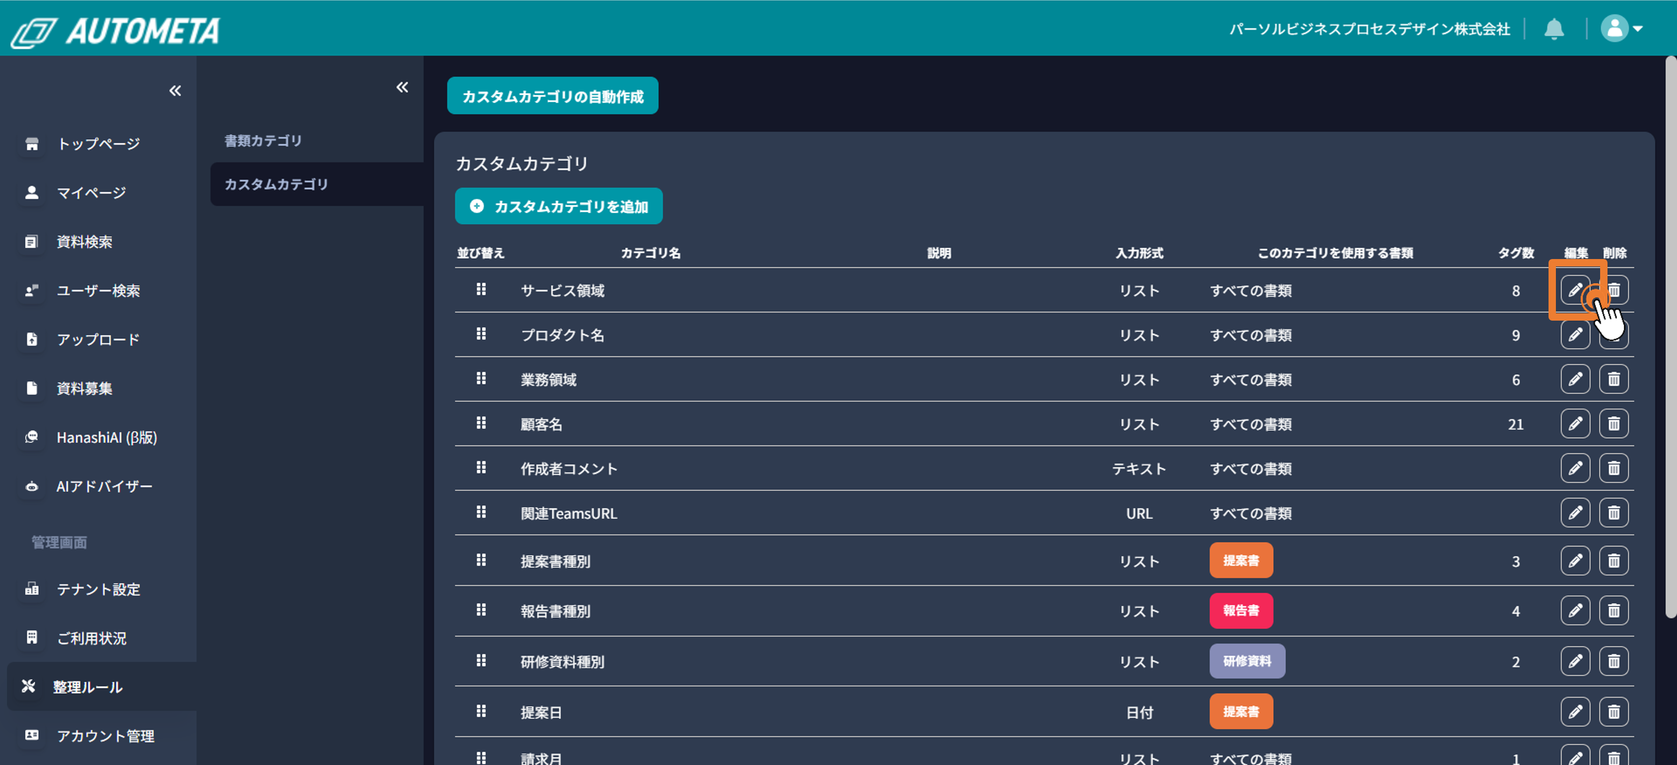1677x765 pixels.
Task: Click the 顧客名 tag count 21
Action: tap(1515, 424)
